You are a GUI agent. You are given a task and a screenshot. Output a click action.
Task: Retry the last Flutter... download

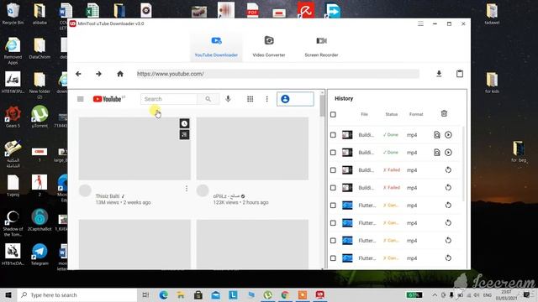click(x=448, y=258)
